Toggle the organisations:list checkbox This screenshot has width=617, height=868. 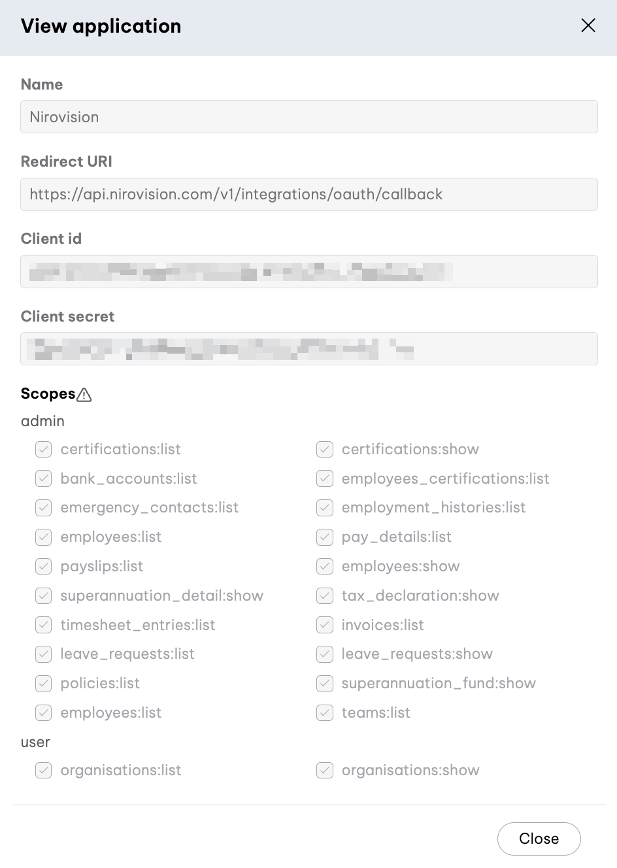44,770
